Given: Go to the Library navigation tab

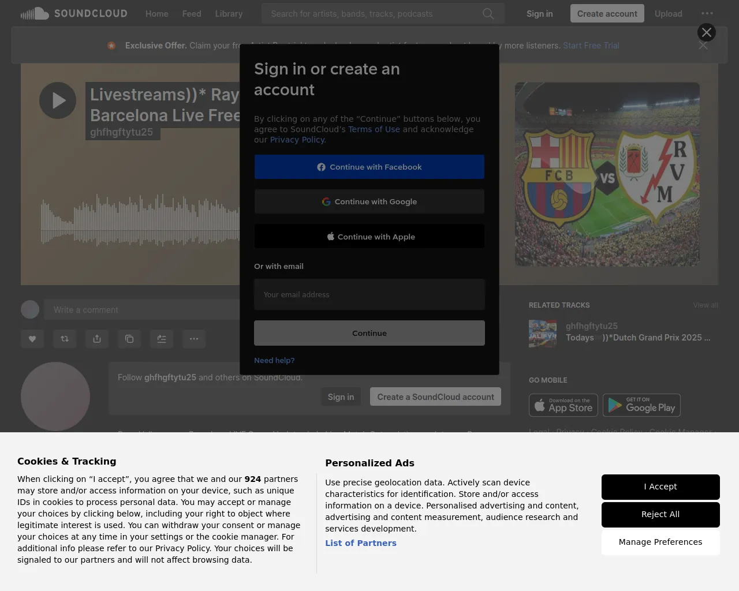Looking at the screenshot, I should coord(229,13).
